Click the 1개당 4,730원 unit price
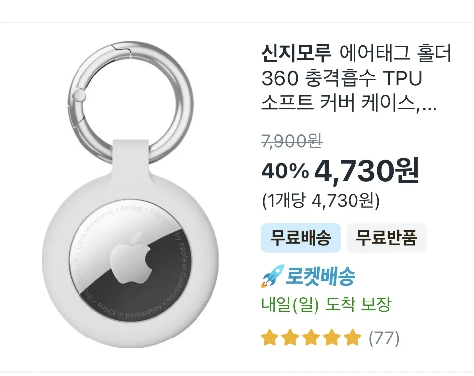474x376 pixels. click(x=320, y=200)
